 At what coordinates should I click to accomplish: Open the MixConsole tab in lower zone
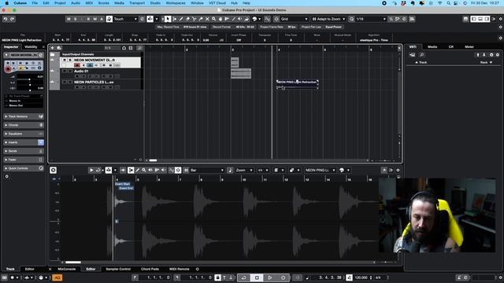(x=66, y=269)
